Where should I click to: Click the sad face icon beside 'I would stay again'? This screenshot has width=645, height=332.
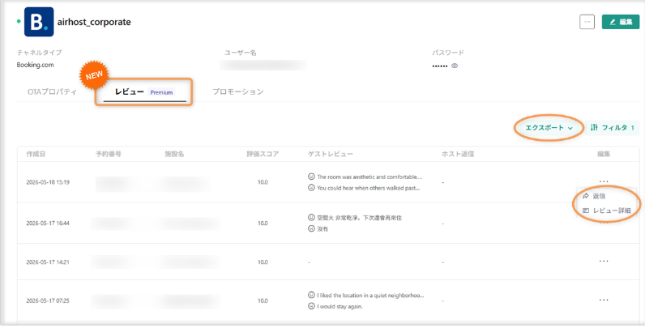tap(311, 306)
